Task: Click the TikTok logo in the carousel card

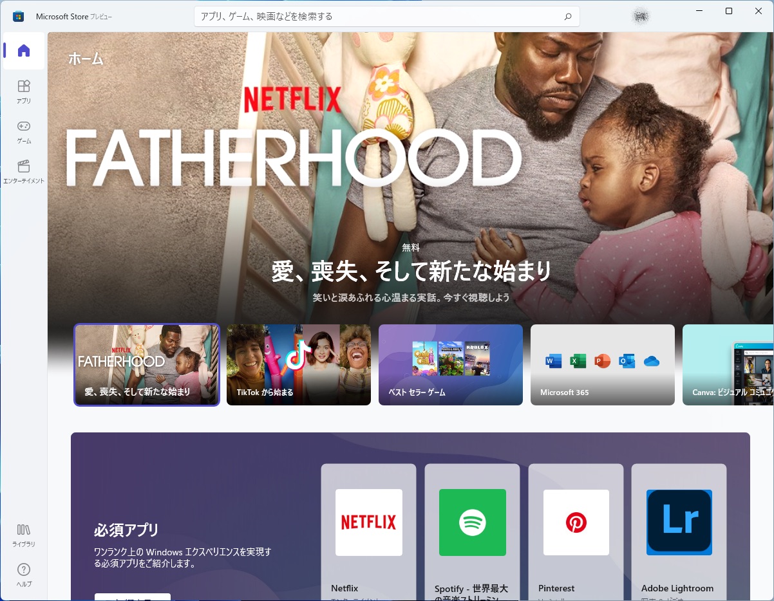Action: (x=299, y=354)
